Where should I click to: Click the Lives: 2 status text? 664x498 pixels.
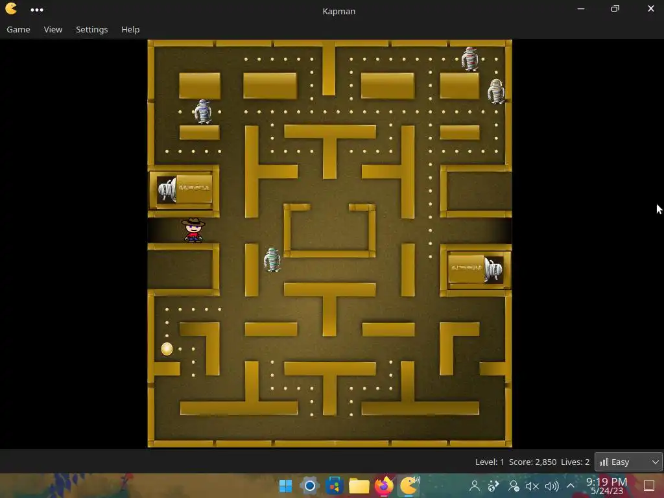click(575, 462)
